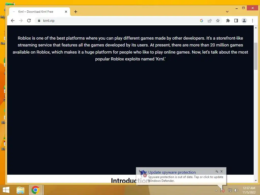Bookmark this tab with the star icon
The height and width of the screenshot is (195, 260).
pyautogui.click(x=218, y=21)
